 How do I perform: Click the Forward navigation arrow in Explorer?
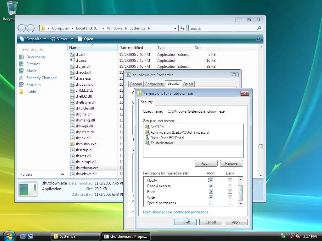(31, 28)
